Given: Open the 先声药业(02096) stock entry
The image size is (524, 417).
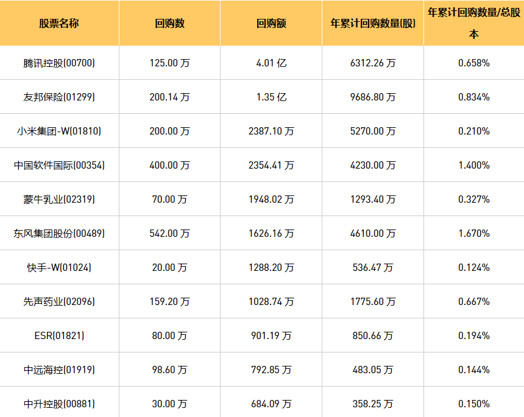Looking at the screenshot, I should (x=59, y=301).
